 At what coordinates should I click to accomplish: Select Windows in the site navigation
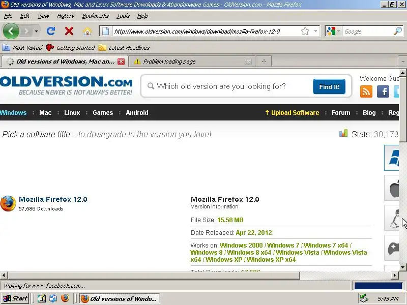pyautogui.click(x=13, y=113)
